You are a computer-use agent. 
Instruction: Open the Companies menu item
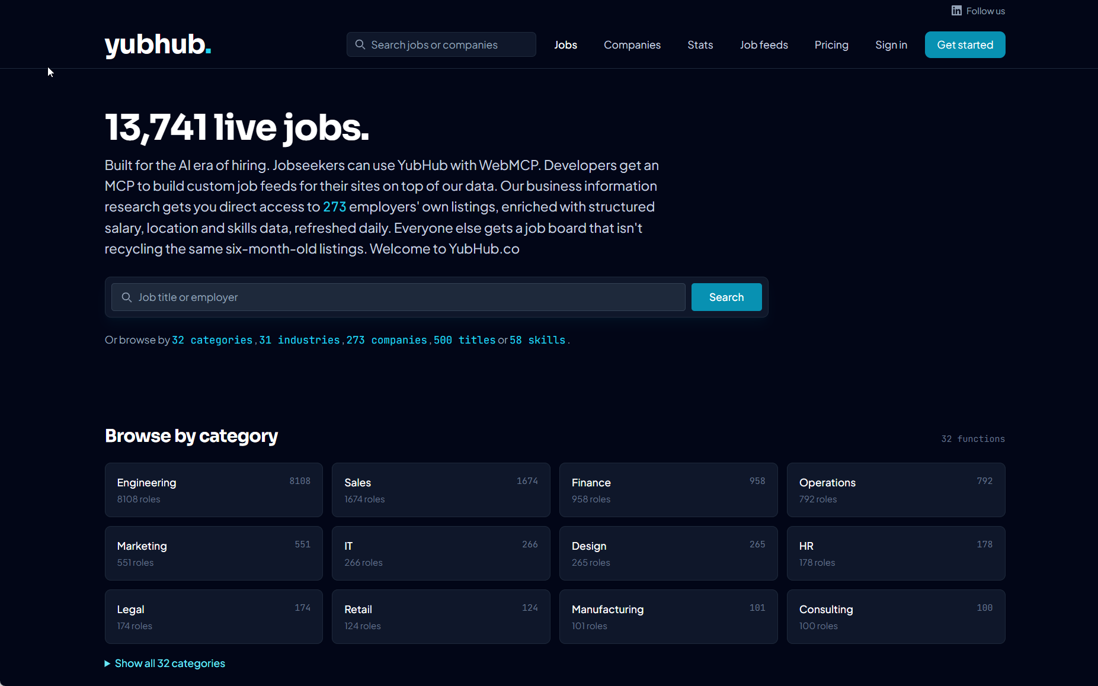click(x=632, y=44)
